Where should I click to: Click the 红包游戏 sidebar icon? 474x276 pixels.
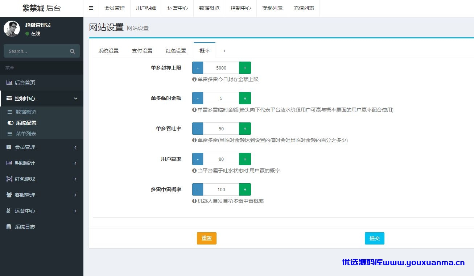[x=9, y=179]
